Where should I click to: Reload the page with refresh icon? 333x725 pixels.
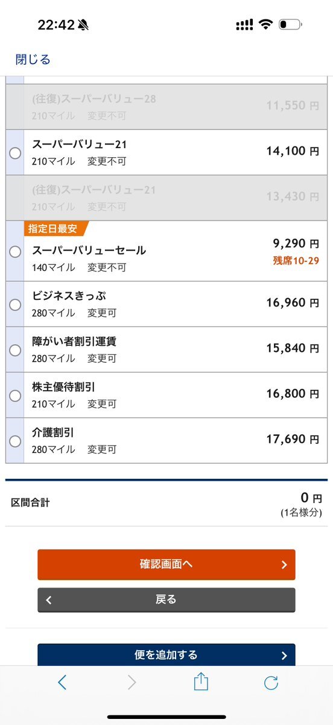click(271, 683)
